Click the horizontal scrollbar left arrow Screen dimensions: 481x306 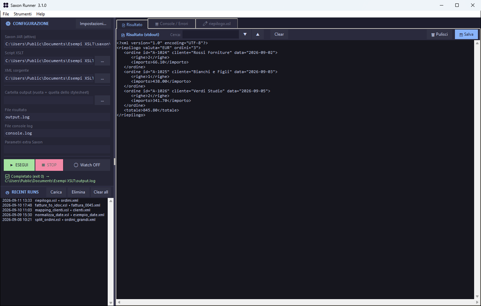coord(119,302)
